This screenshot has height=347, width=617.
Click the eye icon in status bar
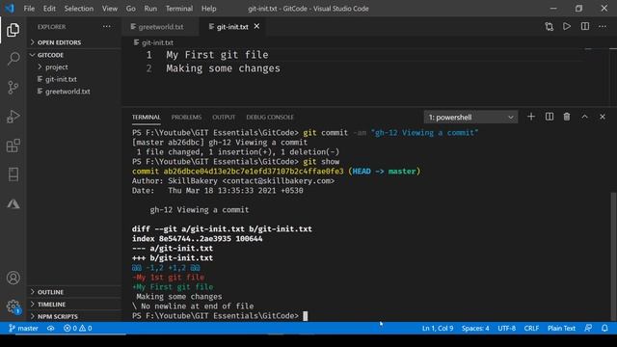[51, 328]
